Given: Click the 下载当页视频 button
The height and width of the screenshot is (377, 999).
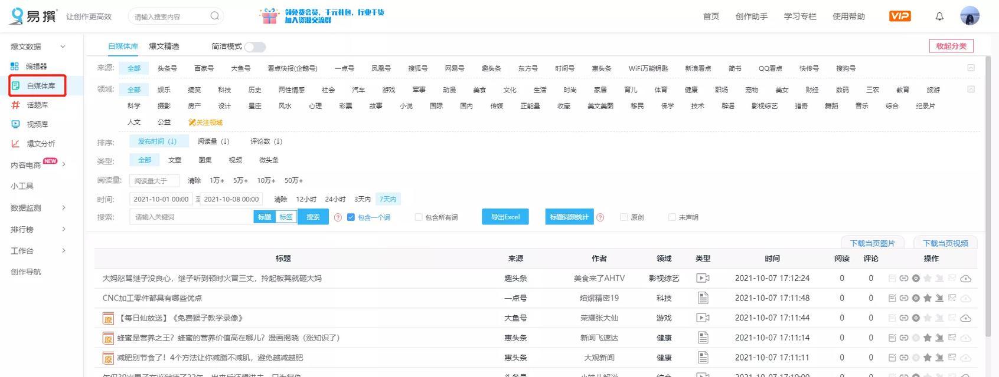Looking at the screenshot, I should click(945, 243).
